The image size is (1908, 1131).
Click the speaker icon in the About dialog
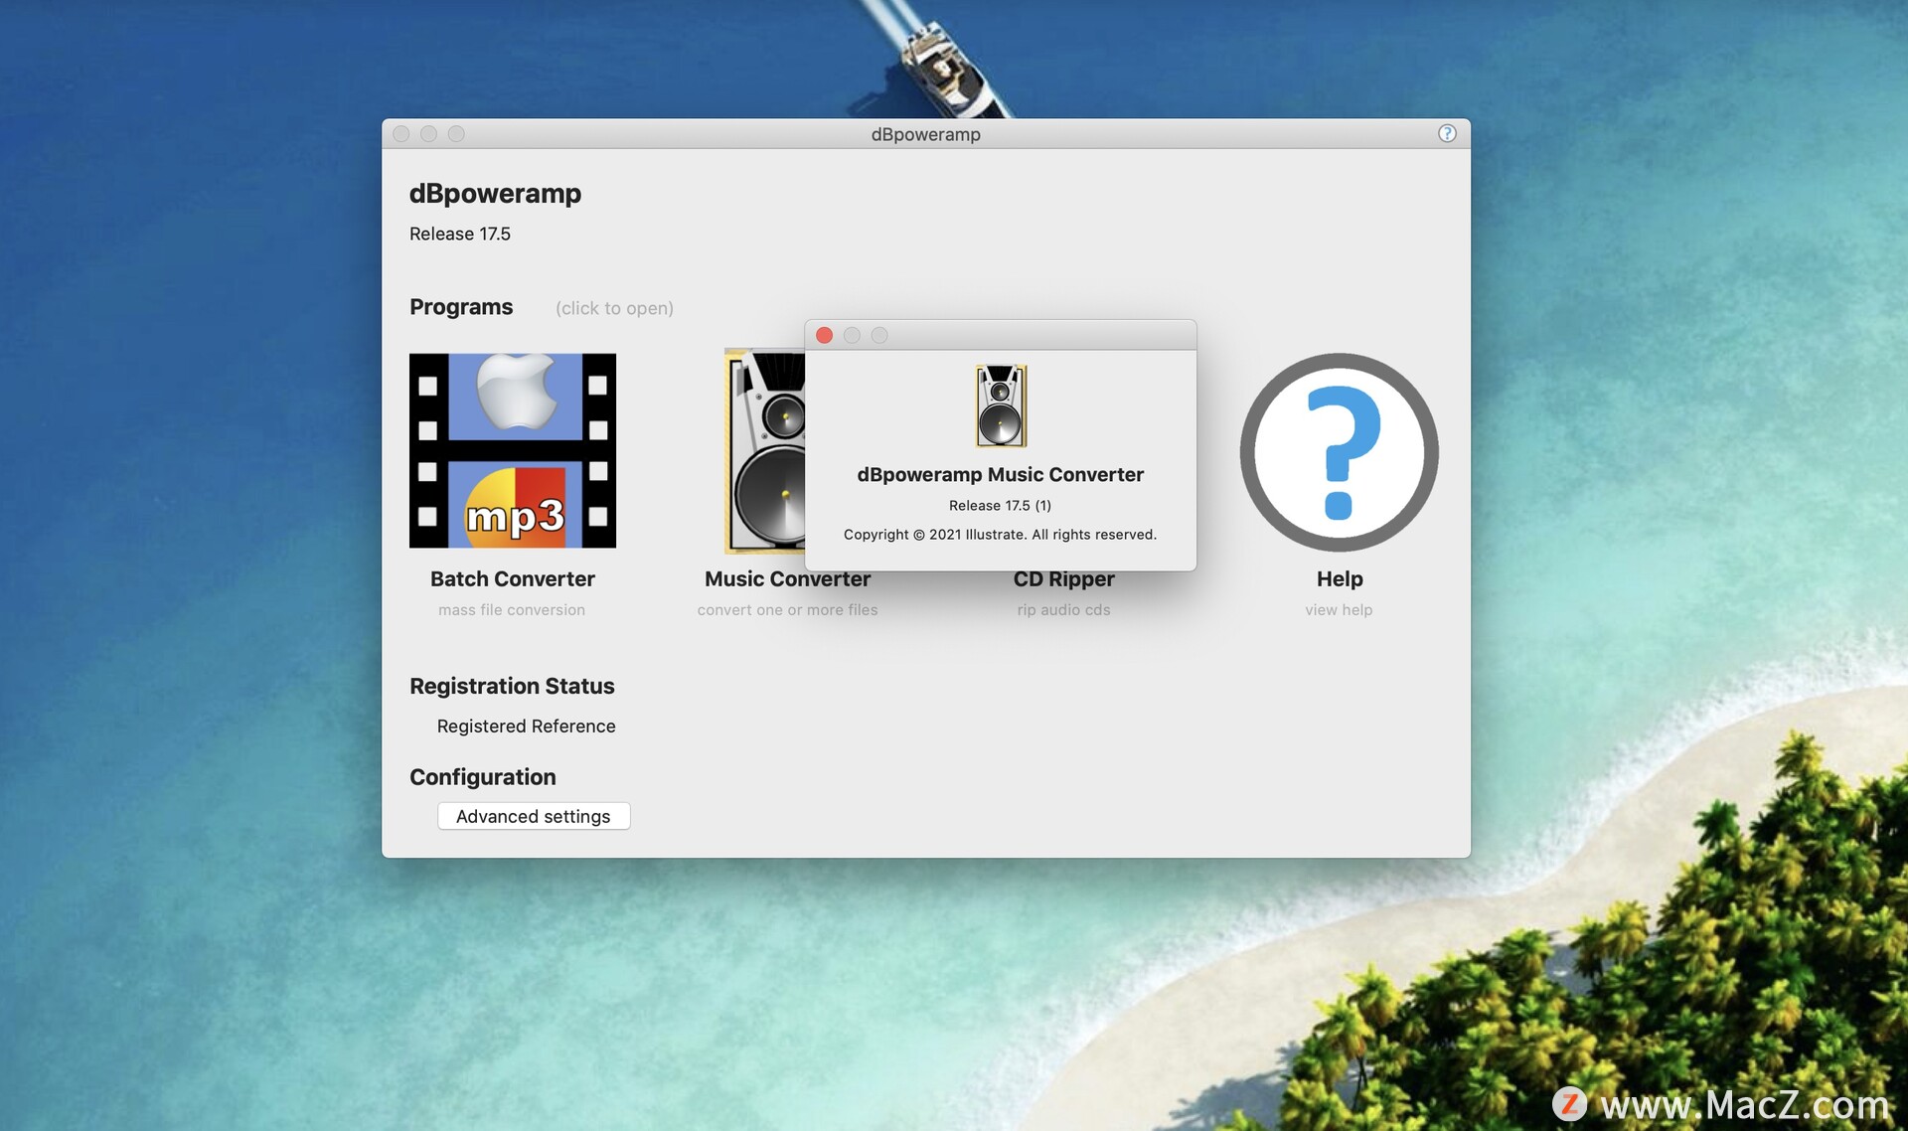coord(1001,405)
